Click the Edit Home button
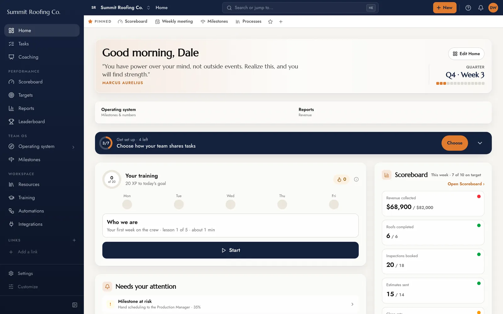 point(466,54)
